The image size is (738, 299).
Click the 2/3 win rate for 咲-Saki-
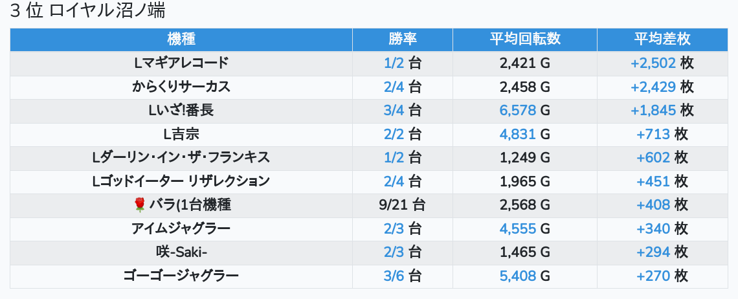394,252
